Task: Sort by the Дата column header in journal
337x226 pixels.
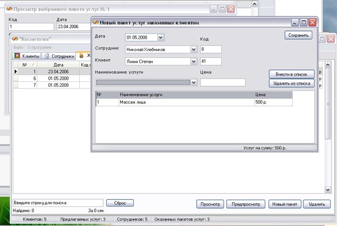Action: point(58,65)
